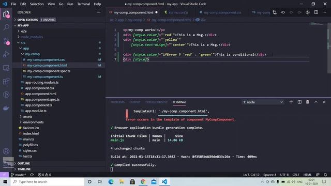331x186 pixels.
Task: Click the feedback icon in status bar
Action: pos(318,175)
